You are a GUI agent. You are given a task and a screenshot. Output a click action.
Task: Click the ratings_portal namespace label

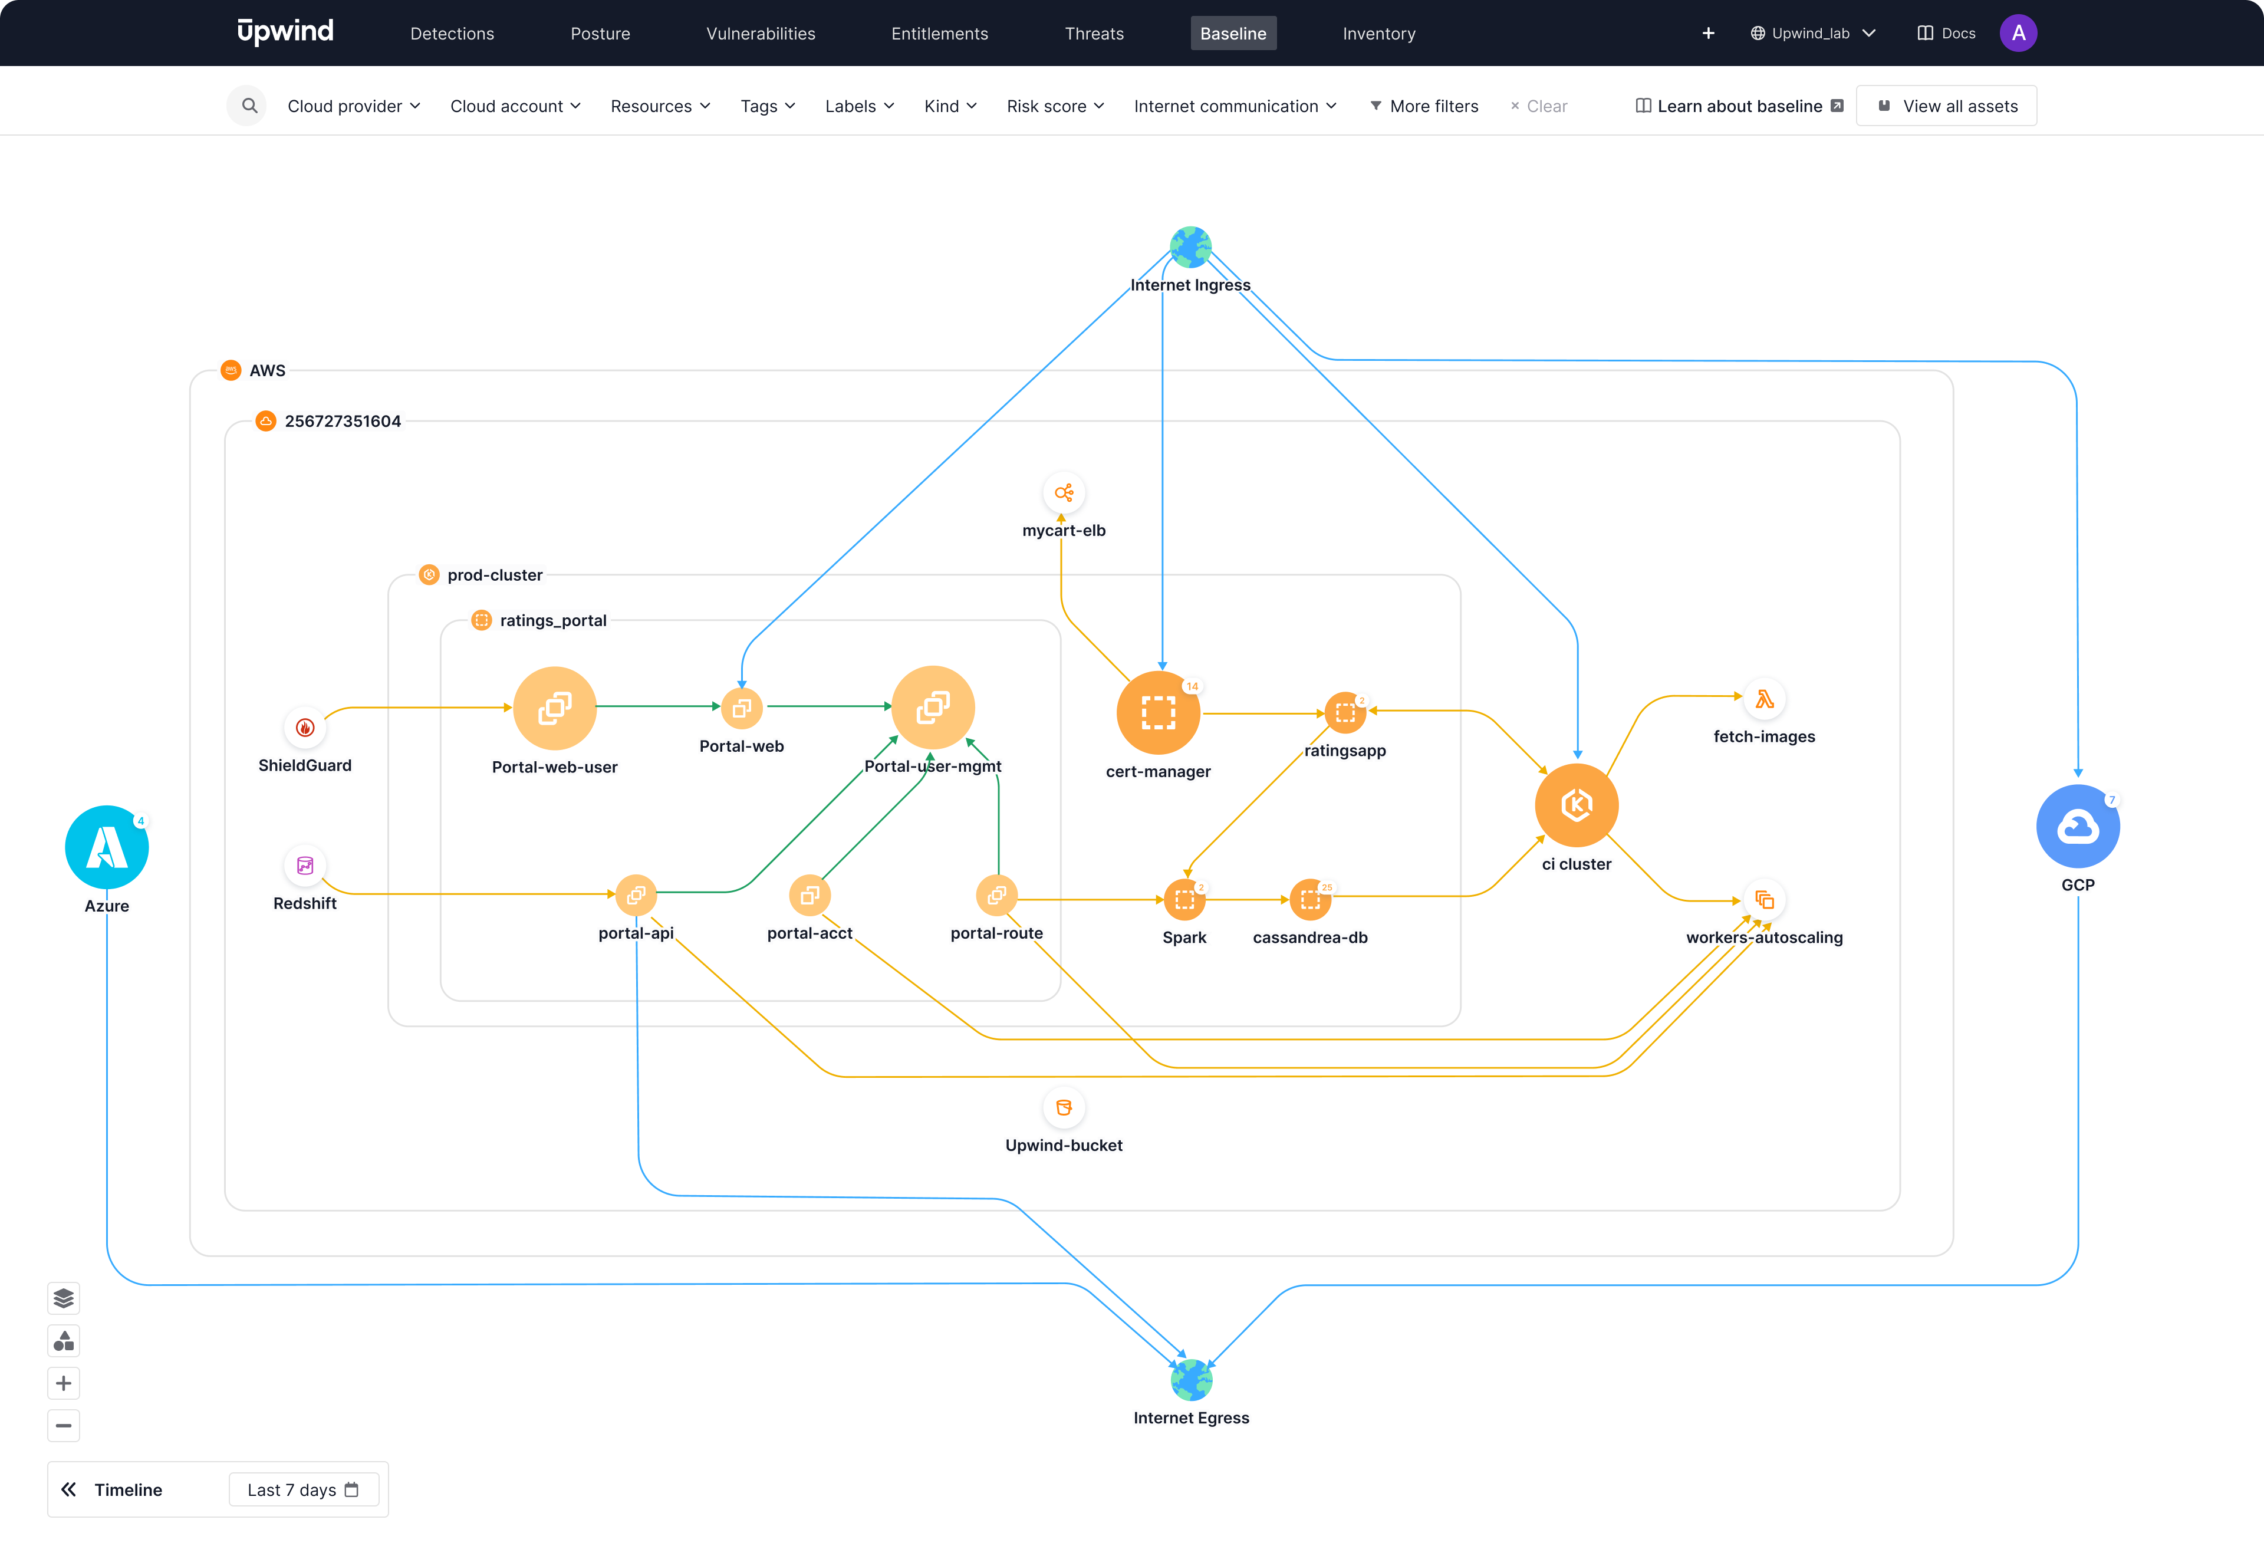pyautogui.click(x=554, y=620)
